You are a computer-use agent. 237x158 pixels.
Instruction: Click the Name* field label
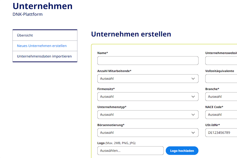pyautogui.click(x=103, y=53)
